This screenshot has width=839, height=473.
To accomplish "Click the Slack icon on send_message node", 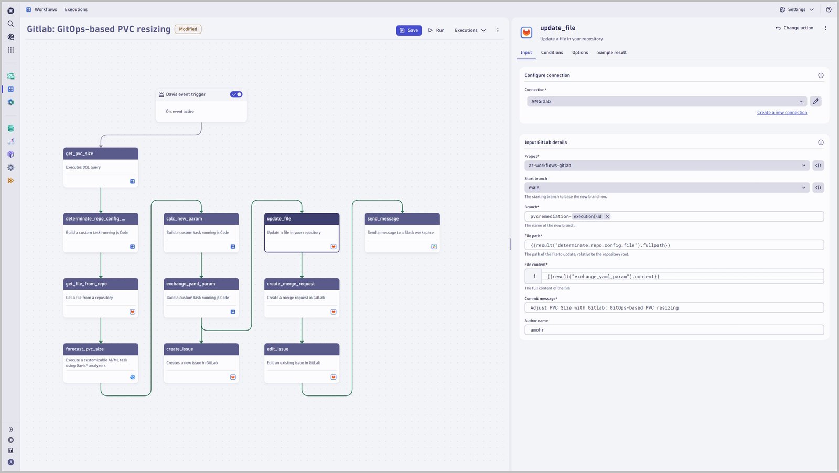I will 434,246.
